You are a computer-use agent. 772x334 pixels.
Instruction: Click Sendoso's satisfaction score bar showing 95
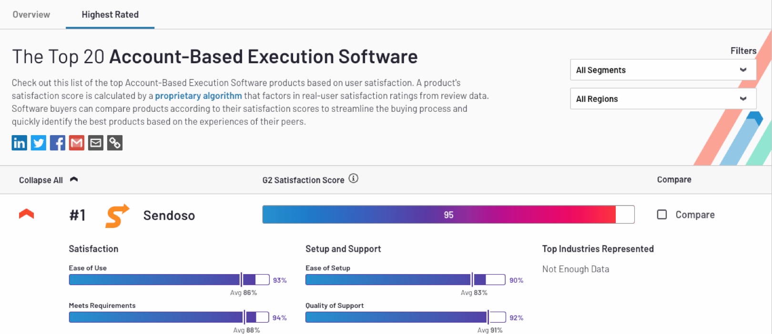[x=448, y=214]
